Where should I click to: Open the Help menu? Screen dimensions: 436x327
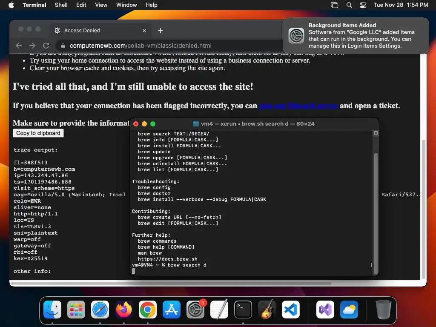pos(152,5)
